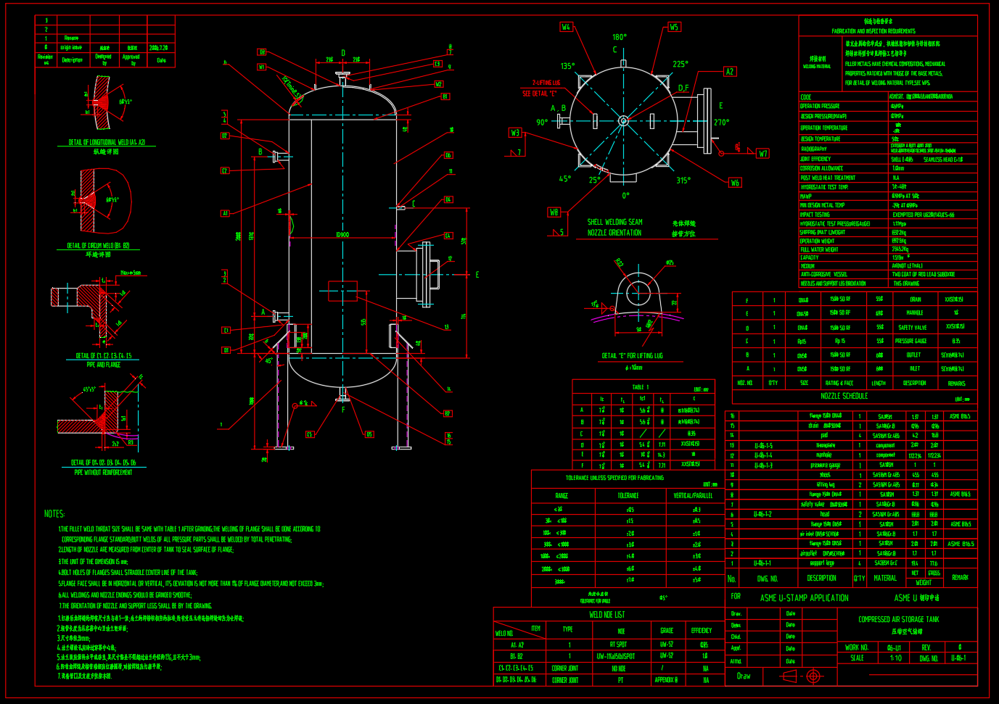Select the A1 callout on elevation view
The image size is (999, 704).
225,213
